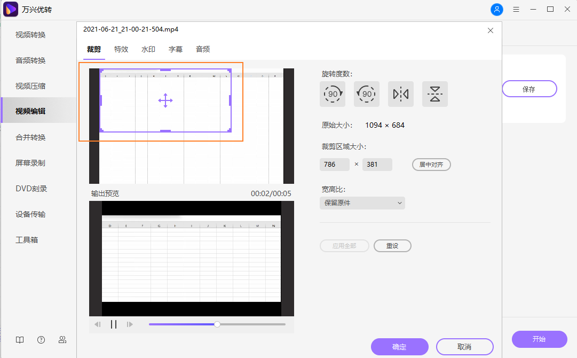Step to the next frame
The height and width of the screenshot is (358, 577).
[x=130, y=324]
